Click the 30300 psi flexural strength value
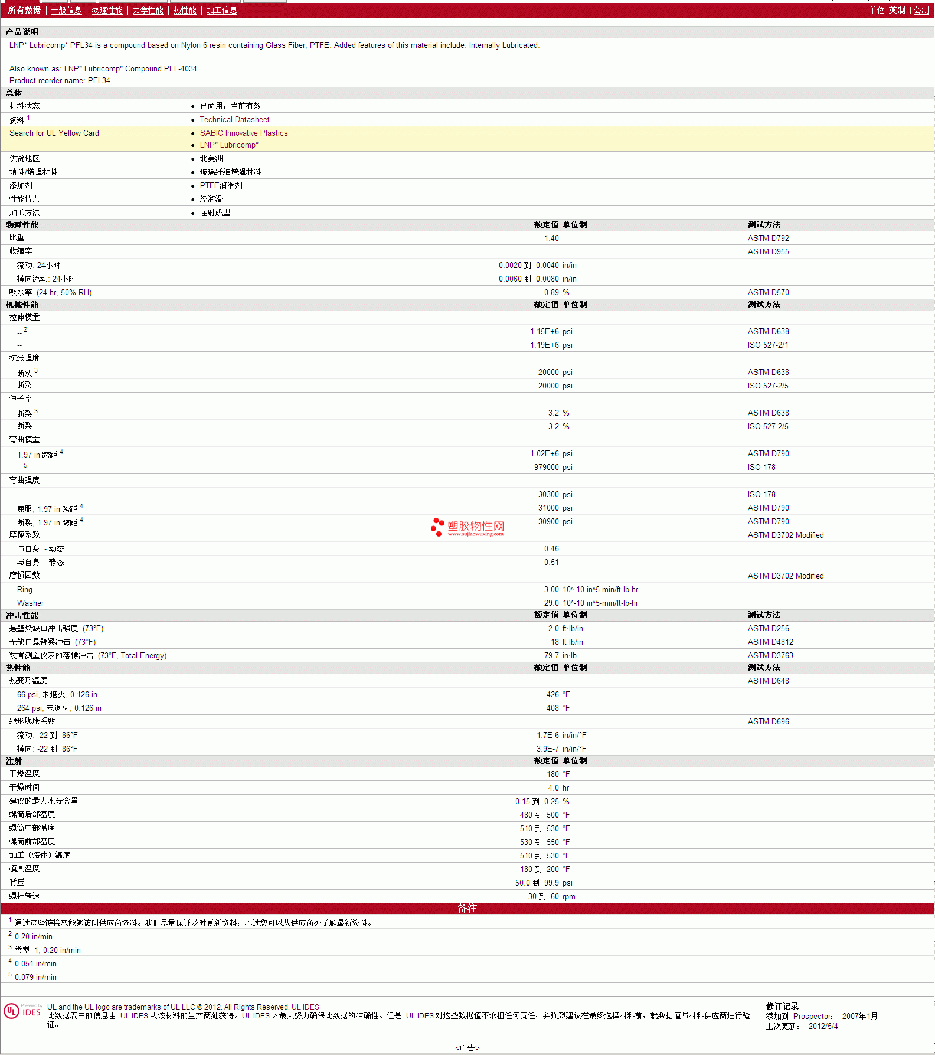Screen dimensions: 935x1055 pyautogui.click(x=555, y=494)
